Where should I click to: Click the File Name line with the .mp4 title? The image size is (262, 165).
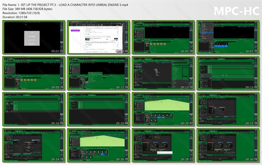tap(65, 5)
